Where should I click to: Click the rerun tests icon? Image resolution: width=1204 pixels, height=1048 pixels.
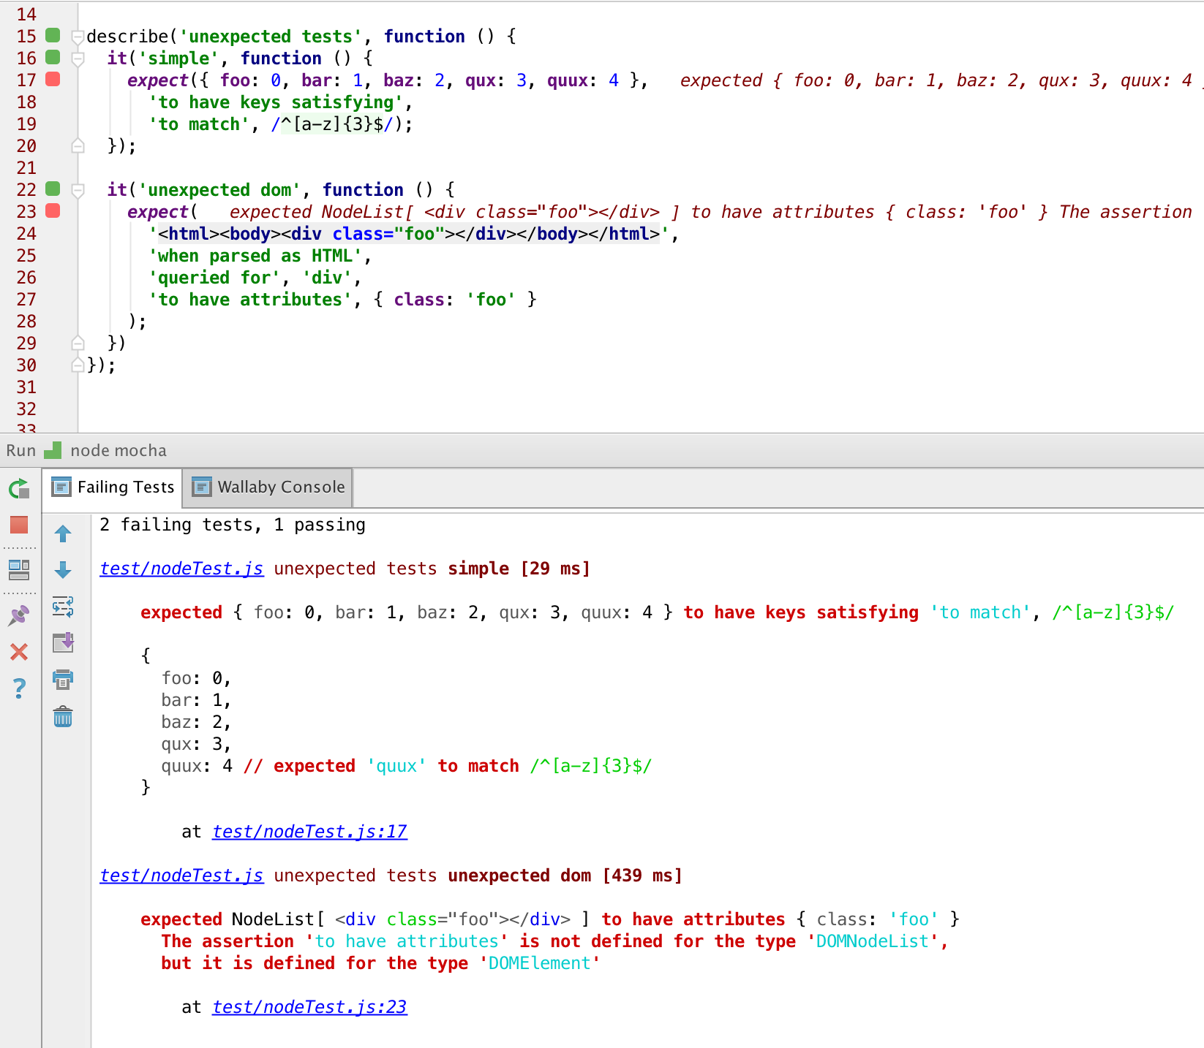(19, 489)
